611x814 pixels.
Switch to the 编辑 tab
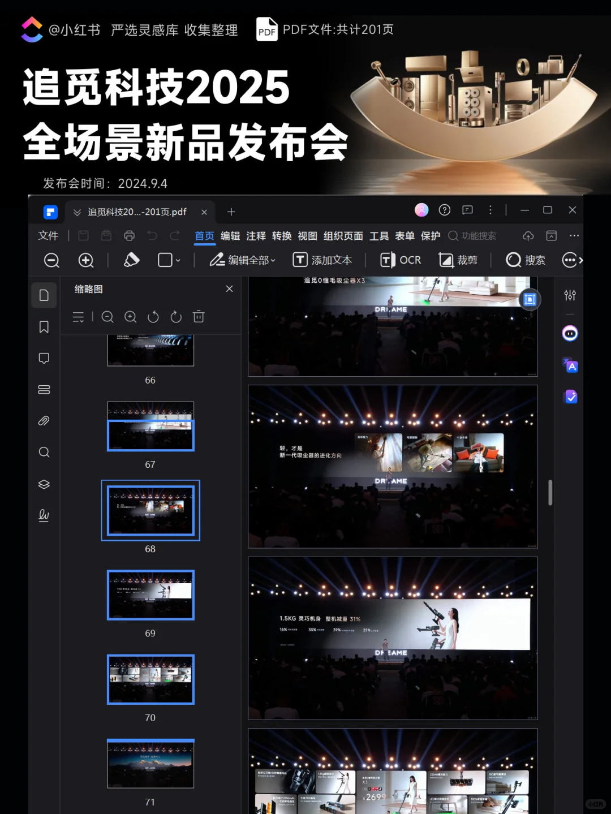(x=230, y=236)
